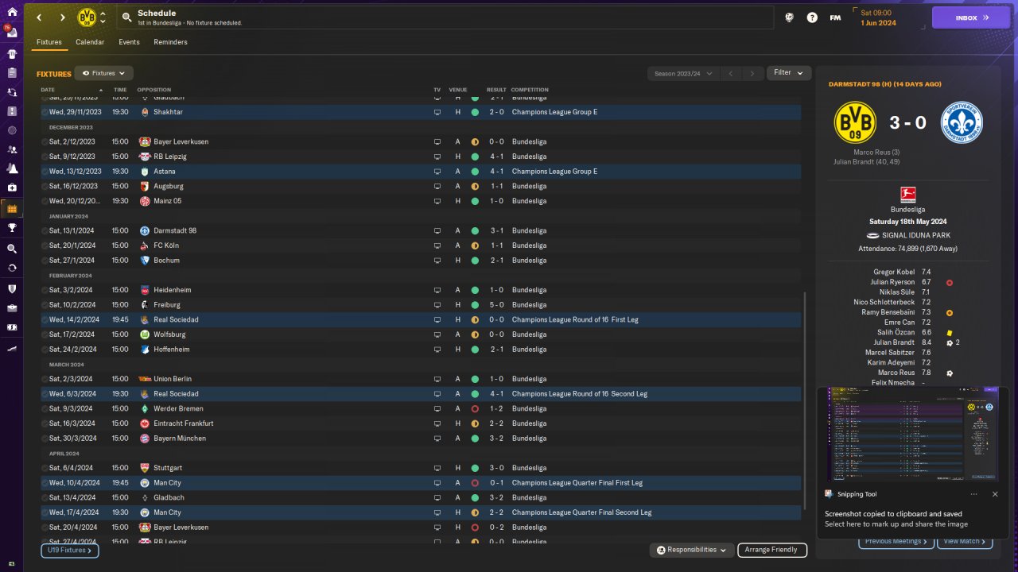Sort by the DATE column header
The width and height of the screenshot is (1018, 572).
coord(48,90)
